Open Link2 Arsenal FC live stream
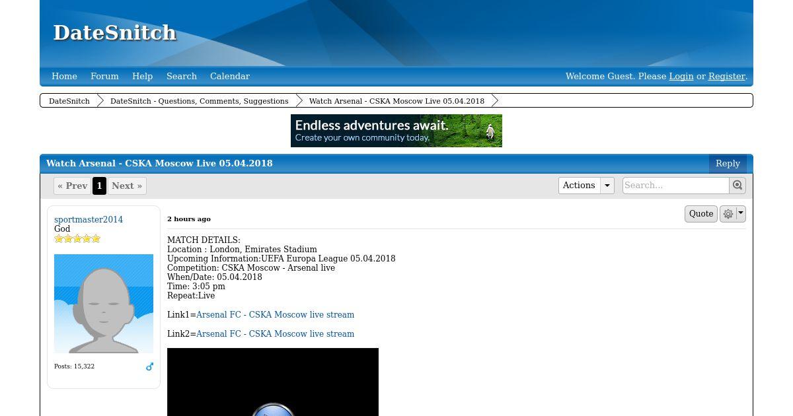Viewport: 793px width, 416px height. click(x=275, y=334)
